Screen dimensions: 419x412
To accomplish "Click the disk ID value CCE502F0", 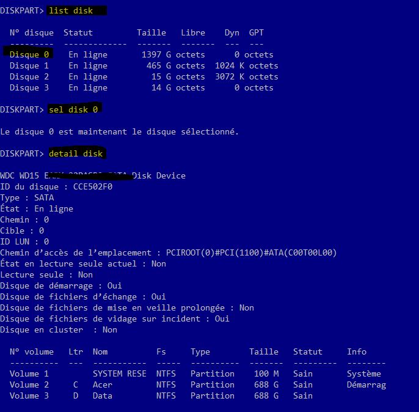I will pyautogui.click(x=93, y=186).
